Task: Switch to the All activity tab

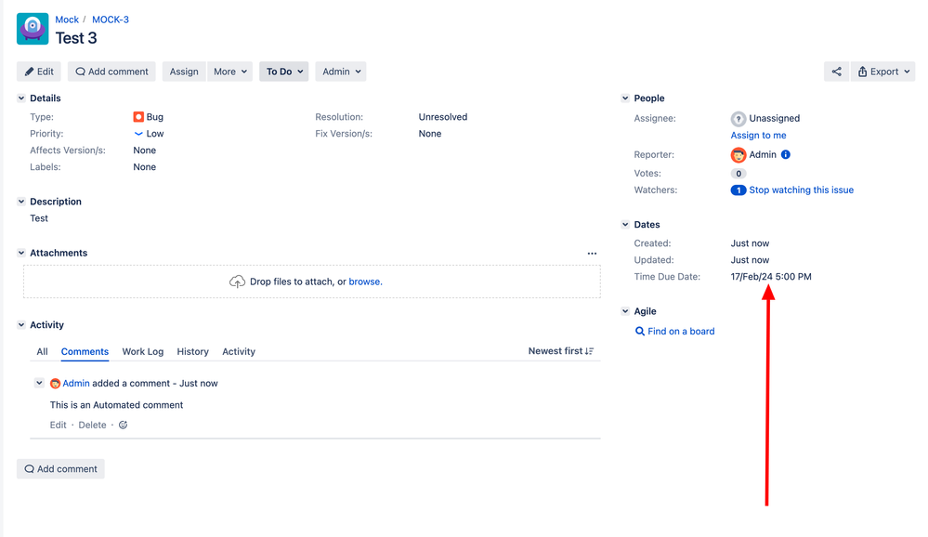Action: [x=42, y=352]
